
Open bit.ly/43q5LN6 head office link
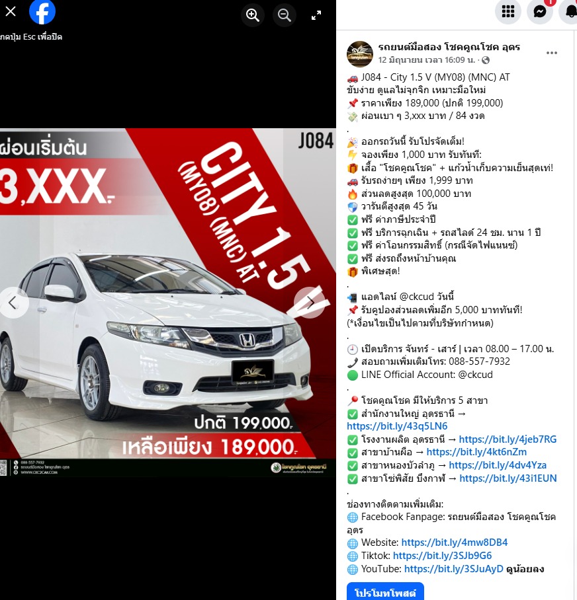tap(397, 426)
